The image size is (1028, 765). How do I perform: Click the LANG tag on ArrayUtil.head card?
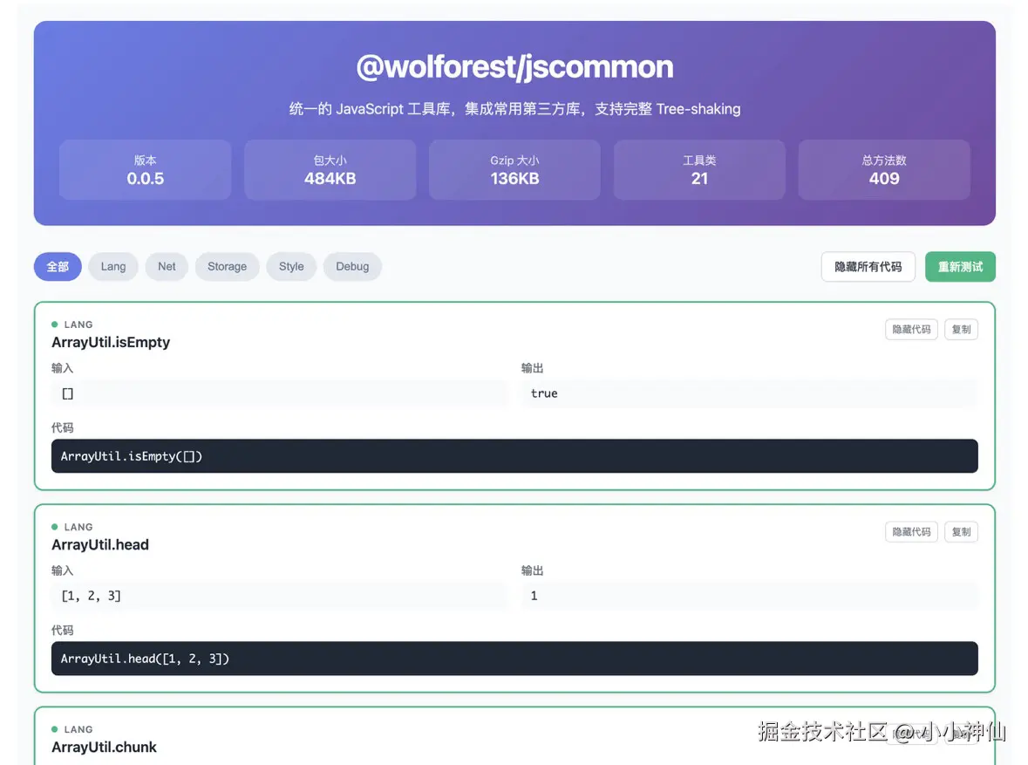coord(78,527)
